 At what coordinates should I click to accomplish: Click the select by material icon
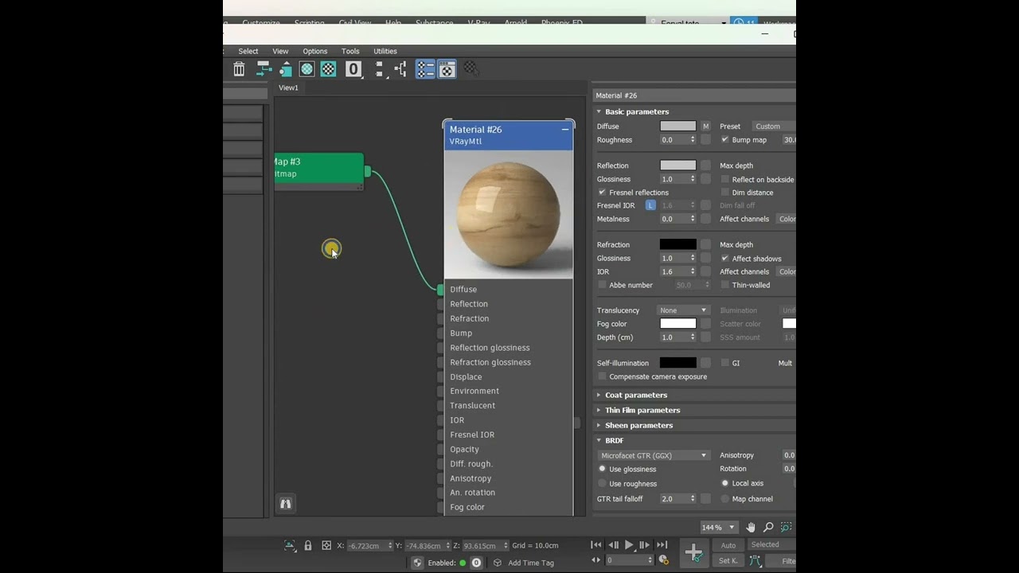coord(470,69)
